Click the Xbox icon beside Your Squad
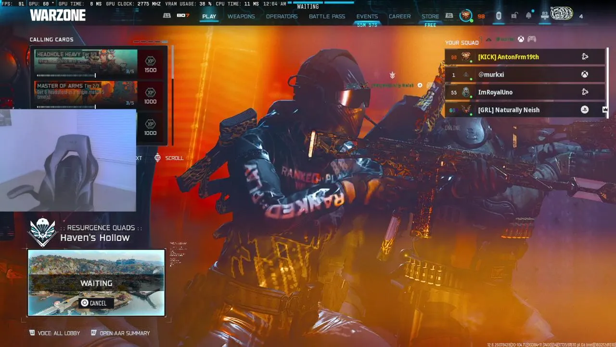 [x=521, y=39]
